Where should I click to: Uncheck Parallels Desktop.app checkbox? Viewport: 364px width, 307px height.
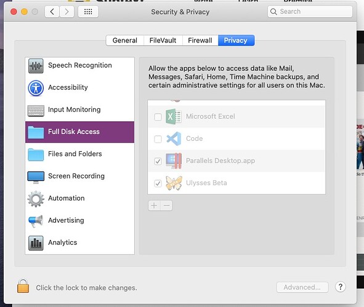[158, 161]
